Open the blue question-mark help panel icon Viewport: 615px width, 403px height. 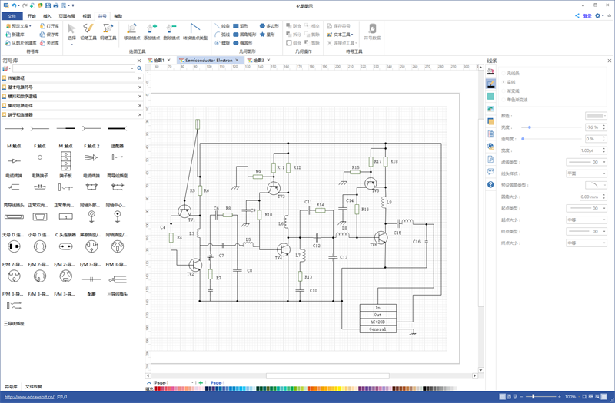[490, 184]
